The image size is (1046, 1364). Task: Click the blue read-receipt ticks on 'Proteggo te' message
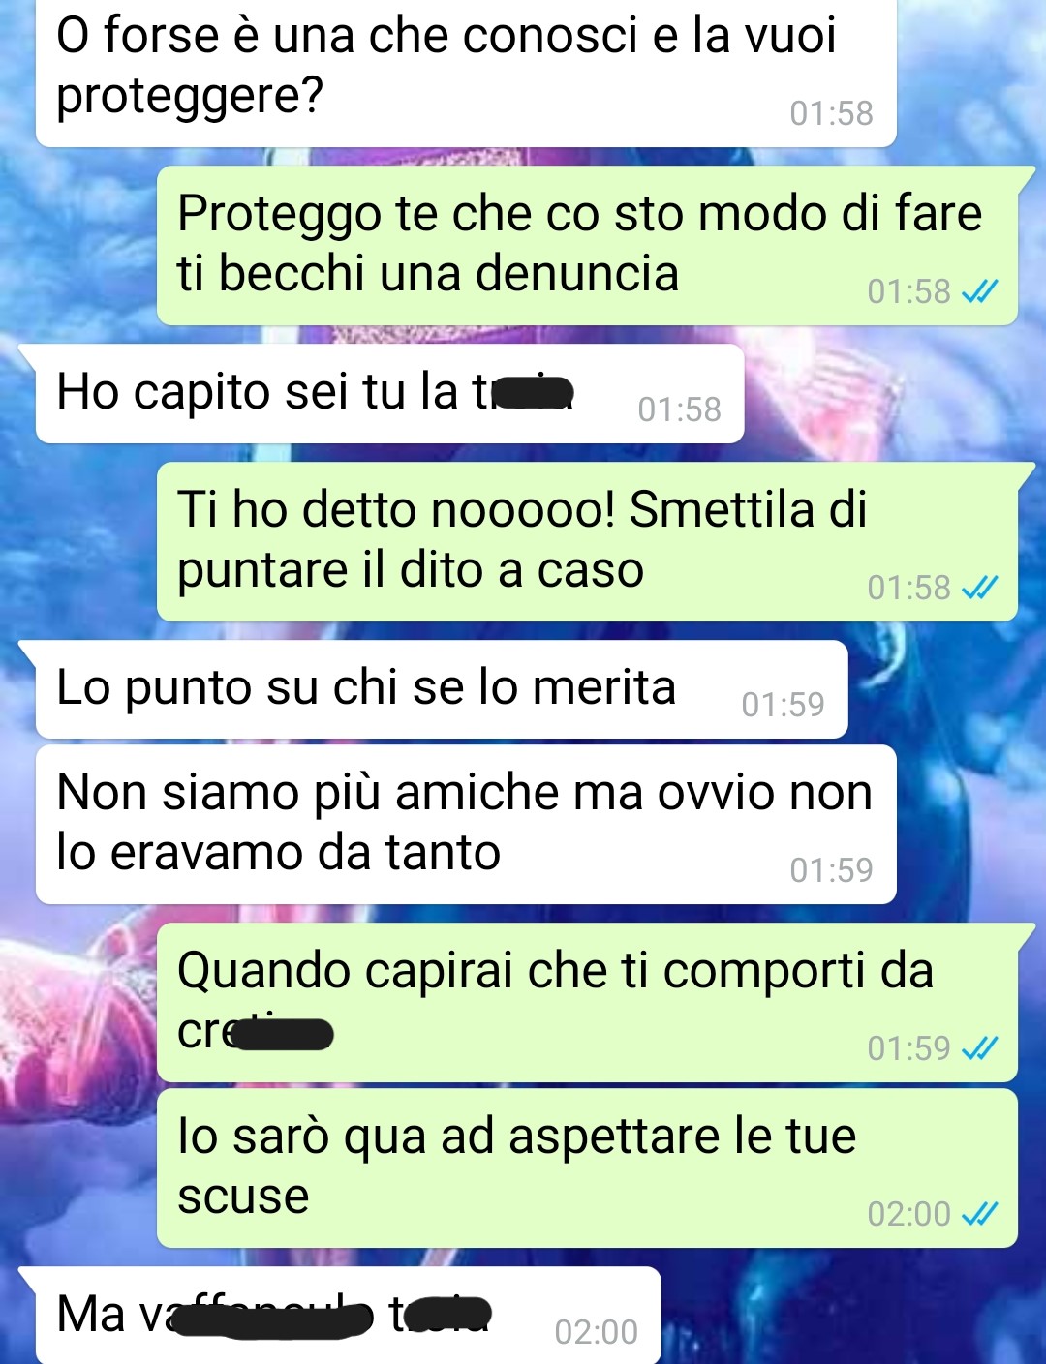(979, 291)
